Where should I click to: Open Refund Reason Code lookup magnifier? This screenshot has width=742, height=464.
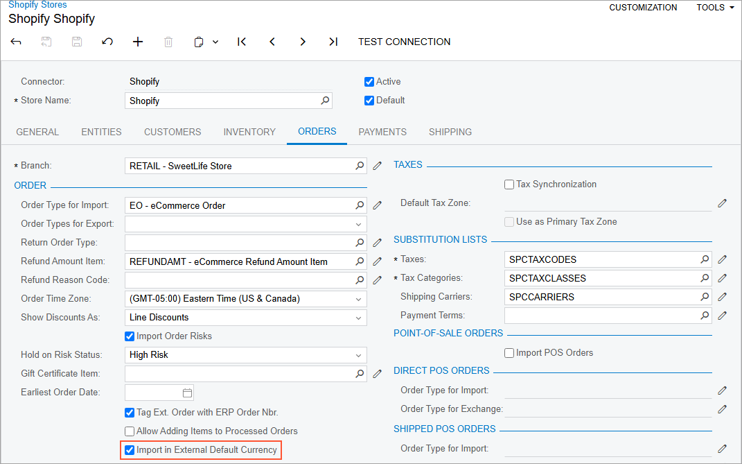click(x=360, y=280)
